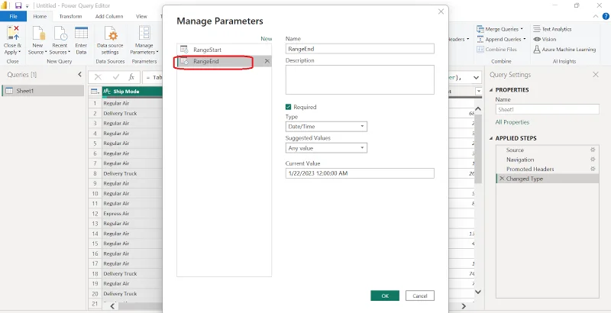The image size is (611, 313).
Task: Open Promoted Headers step gear icon
Action: coord(593,169)
